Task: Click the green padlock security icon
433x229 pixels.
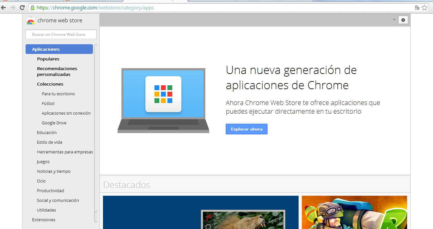Action: coord(32,7)
